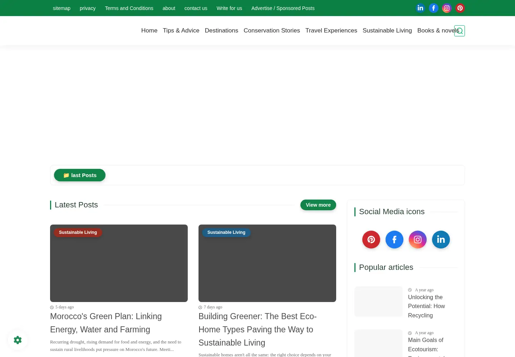Click the Popular articles heading
Image resolution: width=515 pixels, height=357 pixels.
[x=386, y=267]
